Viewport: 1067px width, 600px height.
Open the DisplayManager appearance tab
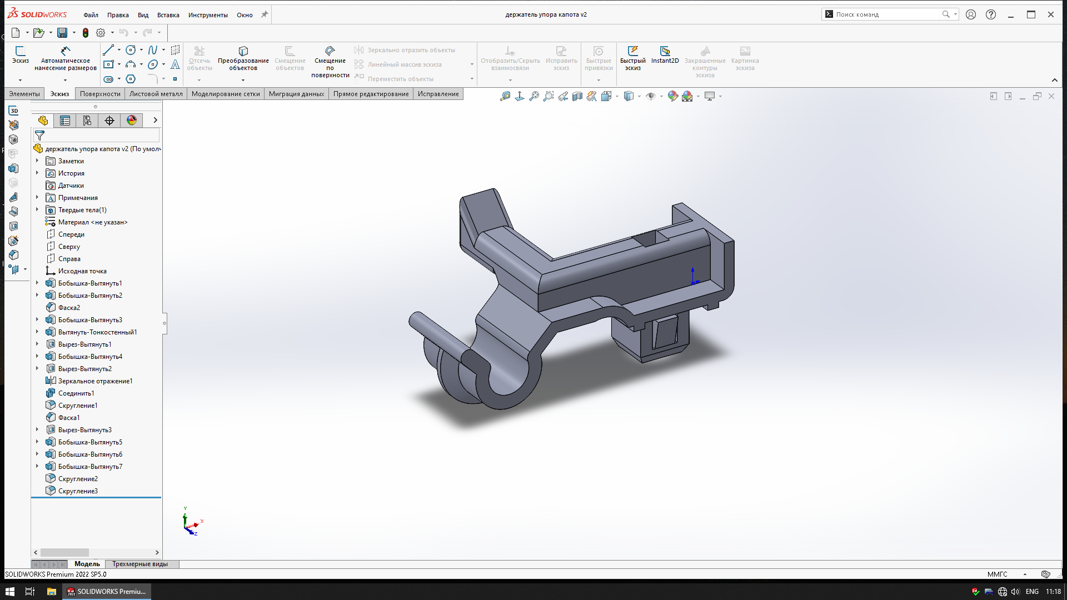pyautogui.click(x=132, y=121)
